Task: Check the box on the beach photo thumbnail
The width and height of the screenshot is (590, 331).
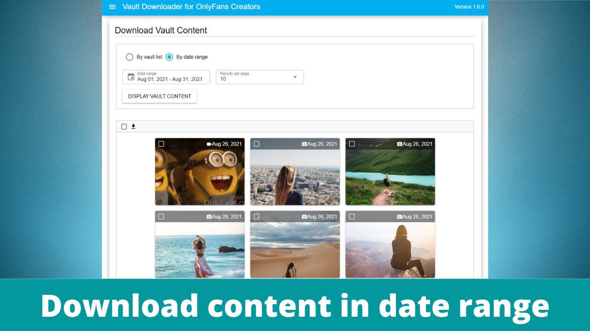Action: click(161, 216)
